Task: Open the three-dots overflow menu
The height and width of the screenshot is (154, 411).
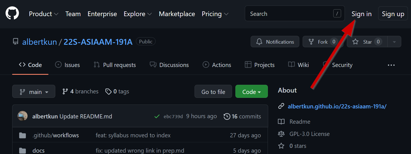Action: coord(391,65)
